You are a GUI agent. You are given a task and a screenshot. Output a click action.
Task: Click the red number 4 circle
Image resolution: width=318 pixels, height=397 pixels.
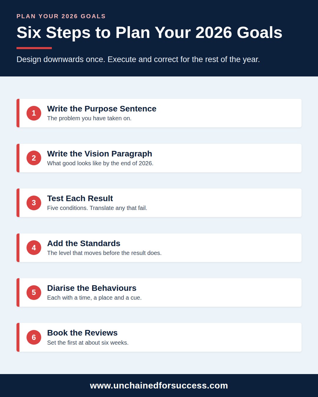tap(34, 248)
